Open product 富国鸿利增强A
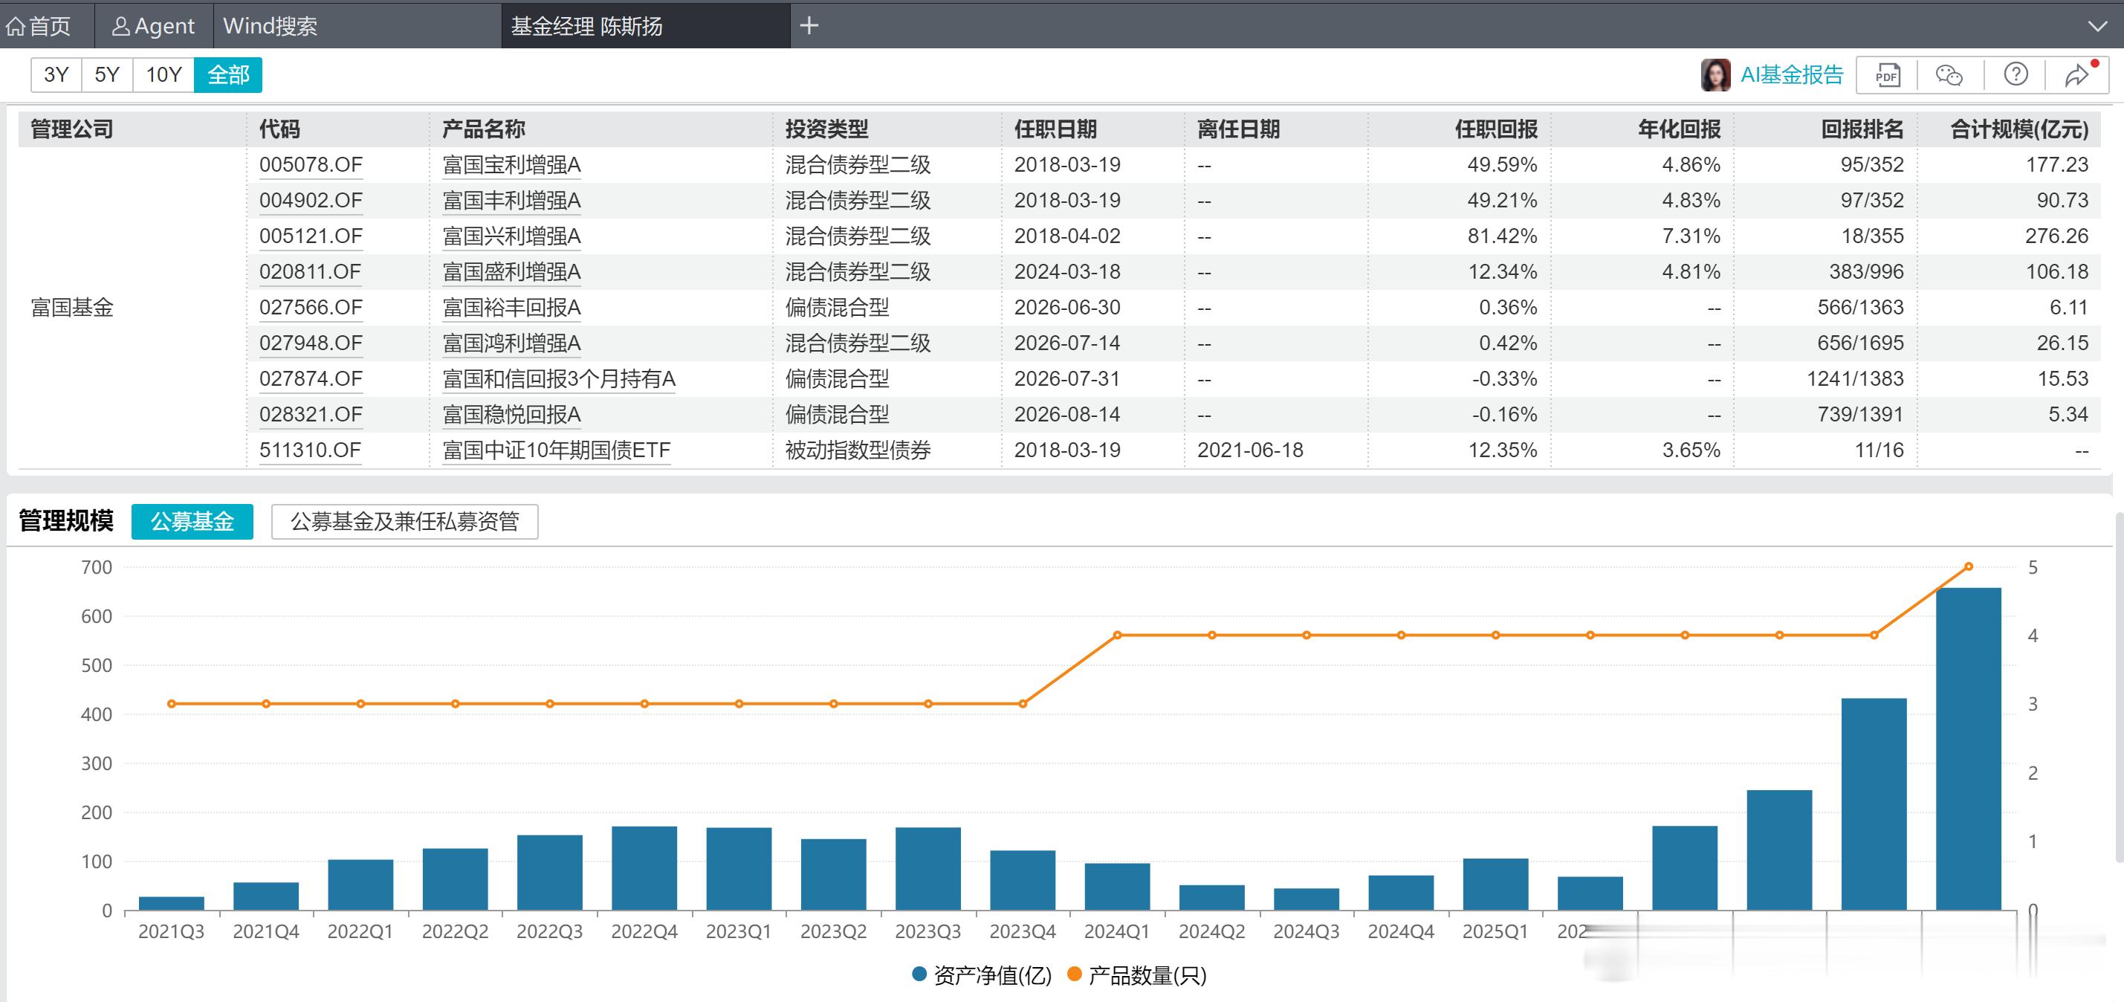The height and width of the screenshot is (1002, 2124). pyautogui.click(x=511, y=343)
